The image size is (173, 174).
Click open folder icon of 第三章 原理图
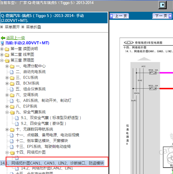(7, 60)
